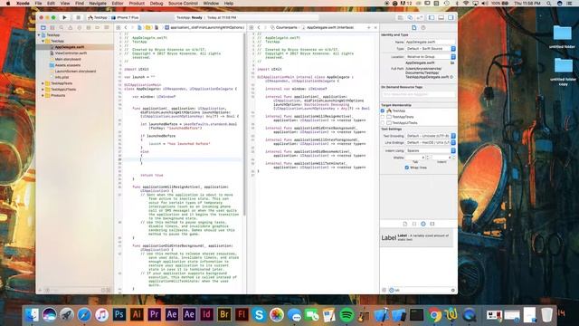Choose iPhone 7 Plus run destination
The image size is (579, 326).
click(x=125, y=17)
